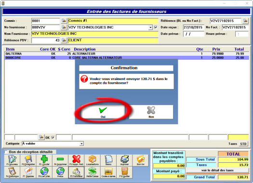The height and width of the screenshot is (183, 253).
Task: Click the F8 Lien Inter. globe icon
Action: point(44,172)
